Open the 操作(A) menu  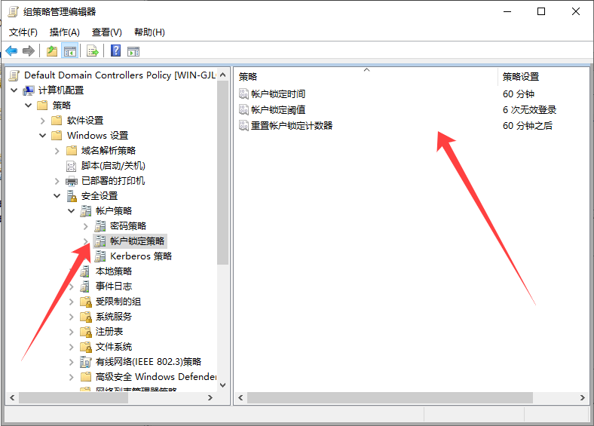64,32
